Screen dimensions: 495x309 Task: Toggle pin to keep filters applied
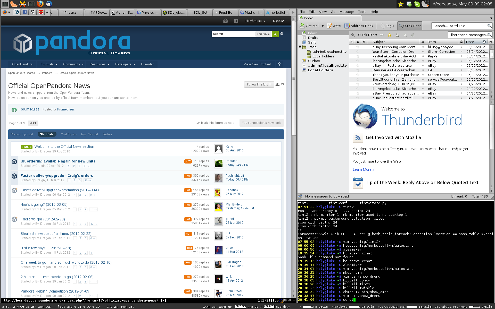(x=353, y=35)
